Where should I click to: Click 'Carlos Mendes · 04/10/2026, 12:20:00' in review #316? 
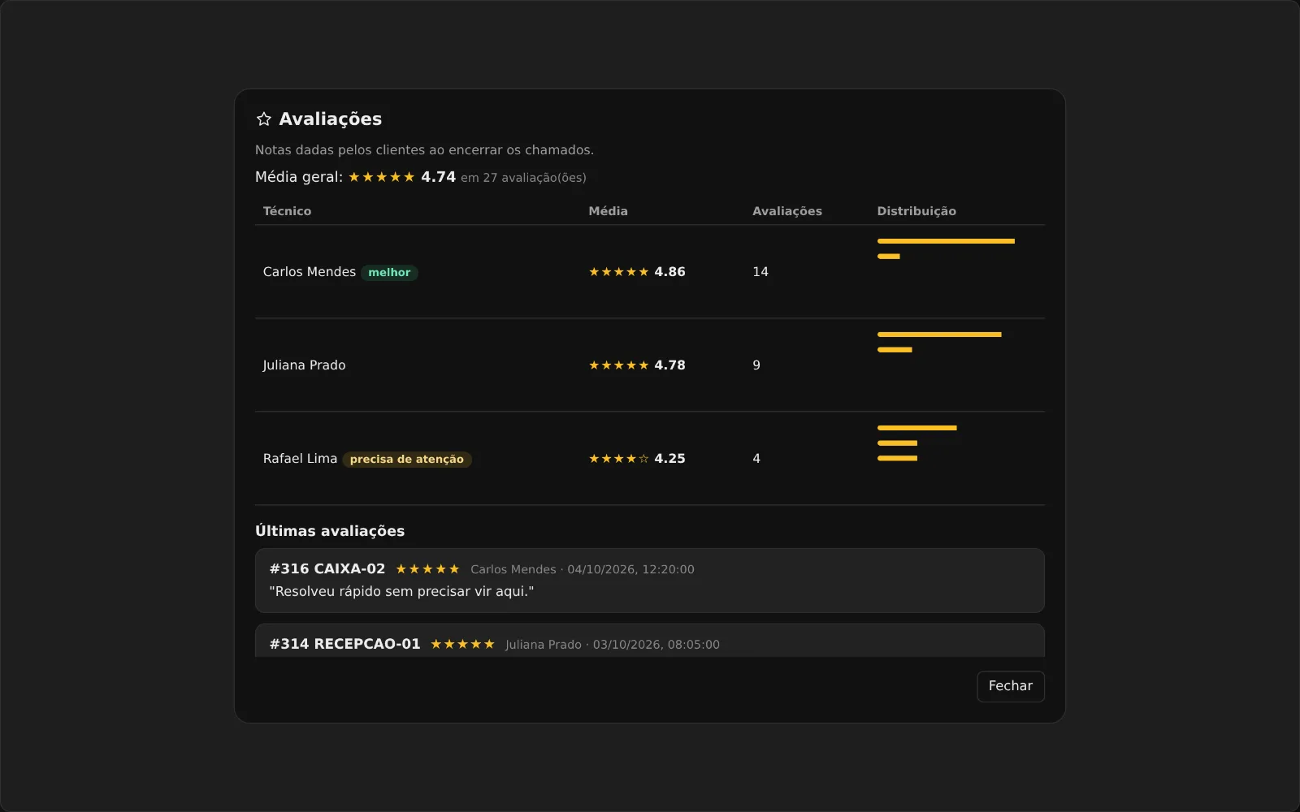tap(583, 570)
